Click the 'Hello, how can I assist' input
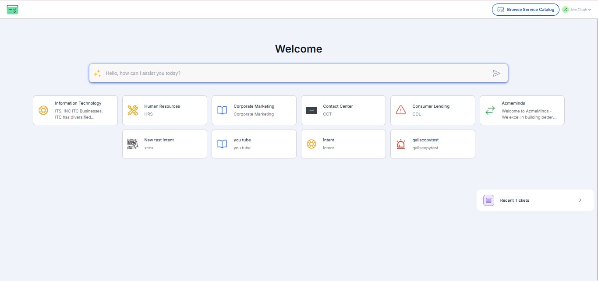Screen dimensions: 598x281 [298, 73]
